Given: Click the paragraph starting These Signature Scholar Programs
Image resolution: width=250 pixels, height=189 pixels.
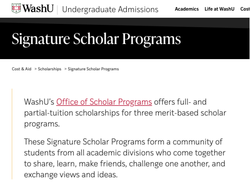Looking at the screenshot, I should 125,158.
